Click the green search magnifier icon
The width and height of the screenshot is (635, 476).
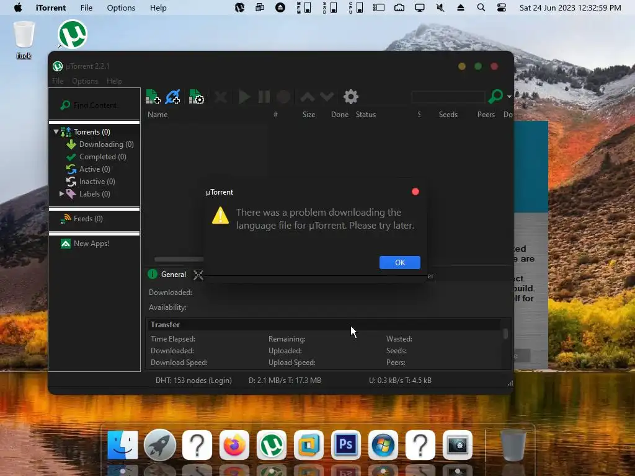495,96
